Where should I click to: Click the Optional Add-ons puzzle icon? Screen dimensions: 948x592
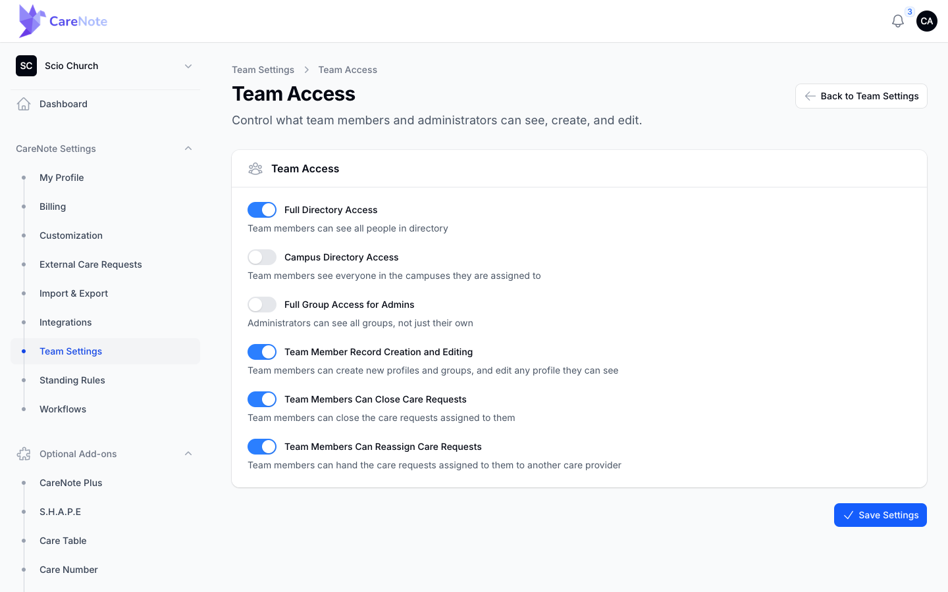click(x=24, y=454)
